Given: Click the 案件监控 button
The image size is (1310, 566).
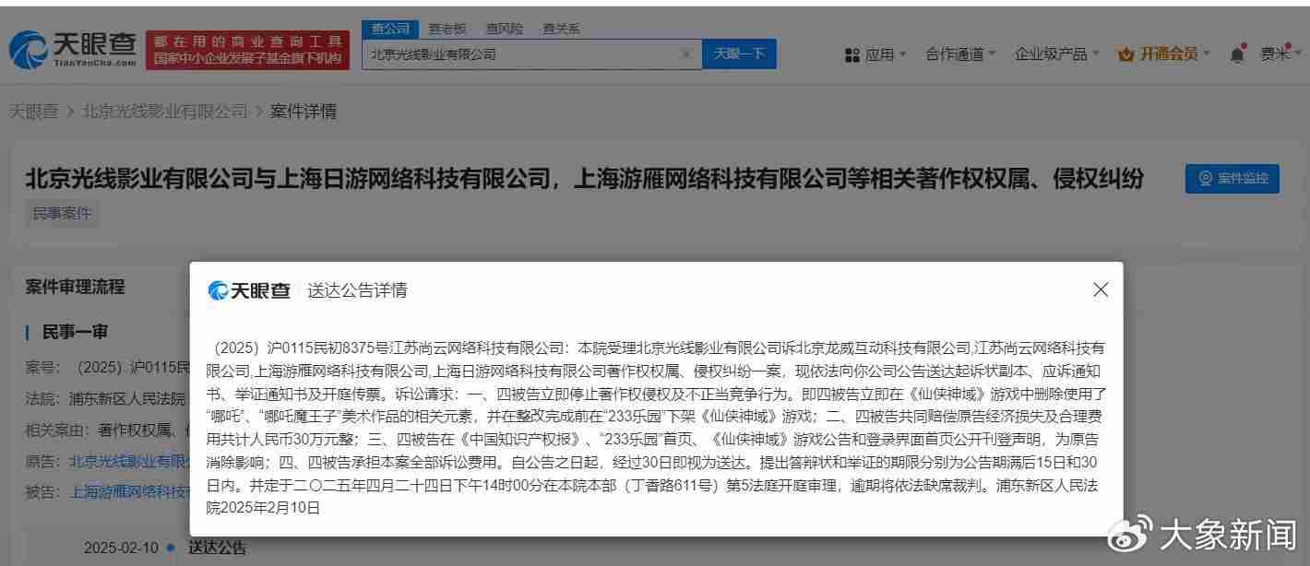Looking at the screenshot, I should click(1233, 179).
